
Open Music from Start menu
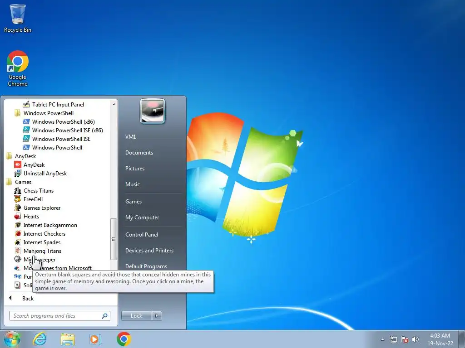(132, 184)
